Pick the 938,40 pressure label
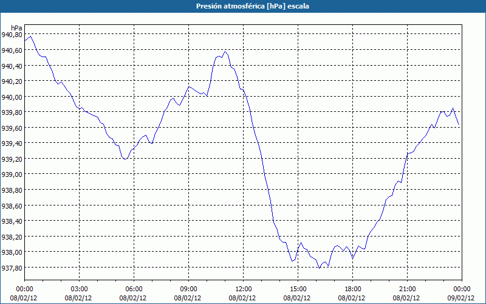Screen dimensions: 486x304 click(12, 221)
